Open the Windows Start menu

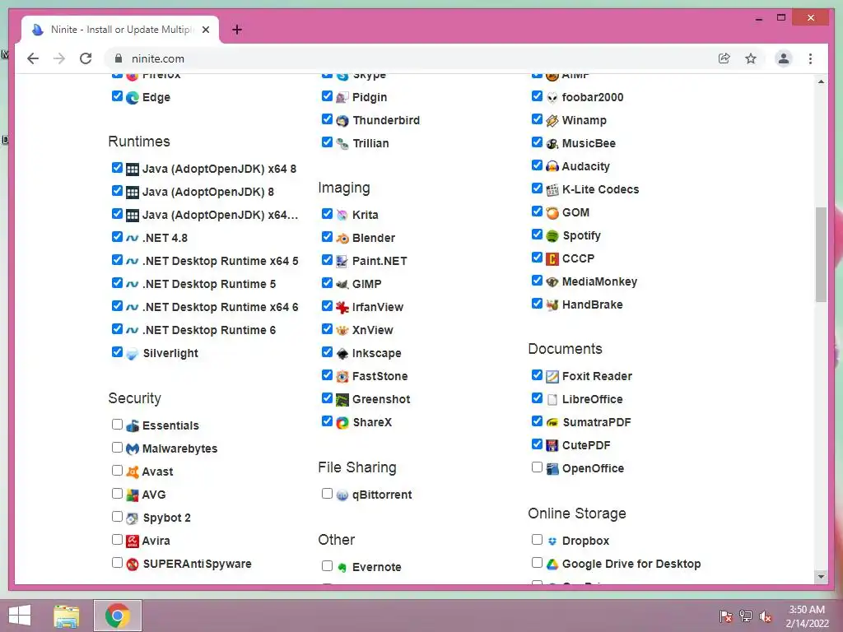pyautogui.click(x=20, y=616)
